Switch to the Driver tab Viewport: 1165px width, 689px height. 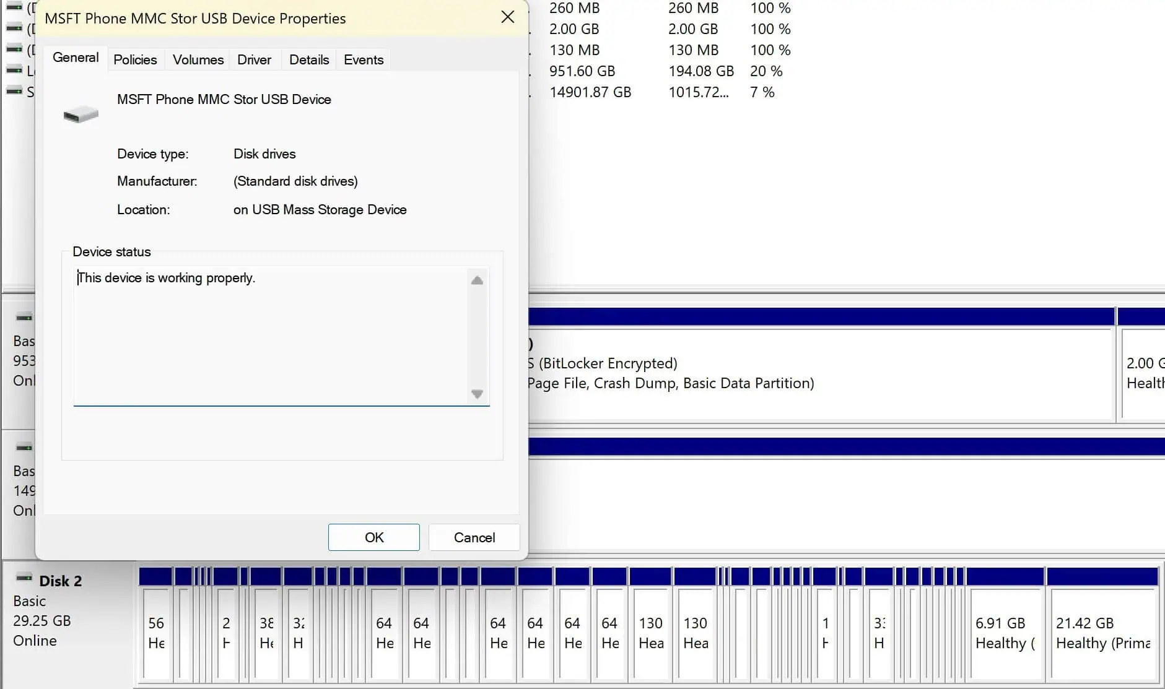[254, 60]
